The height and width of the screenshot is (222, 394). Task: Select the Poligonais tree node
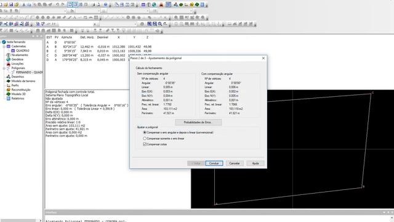[x=18, y=68]
